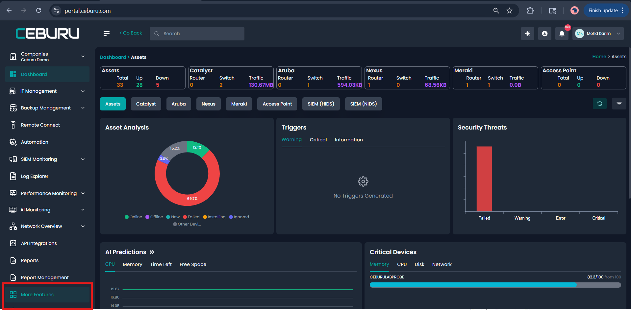Expand the IT Management chevron
Screen dimensions: 631x310
point(83,91)
